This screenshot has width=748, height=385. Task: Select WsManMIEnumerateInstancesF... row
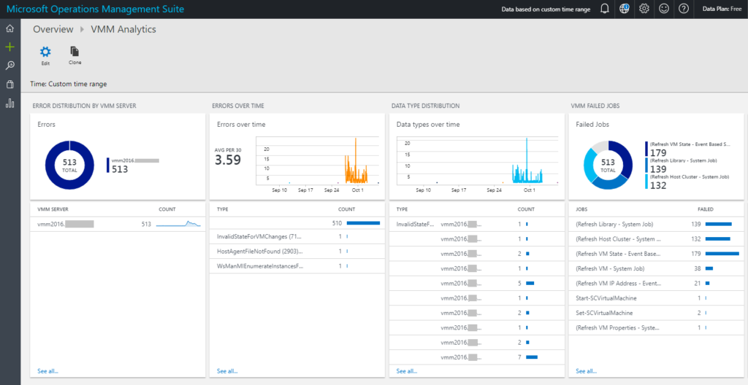pos(297,266)
